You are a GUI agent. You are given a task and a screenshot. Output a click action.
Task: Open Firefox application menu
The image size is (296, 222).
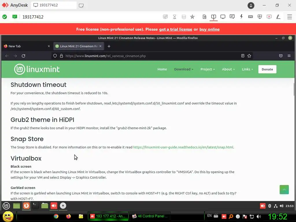pos(289,56)
